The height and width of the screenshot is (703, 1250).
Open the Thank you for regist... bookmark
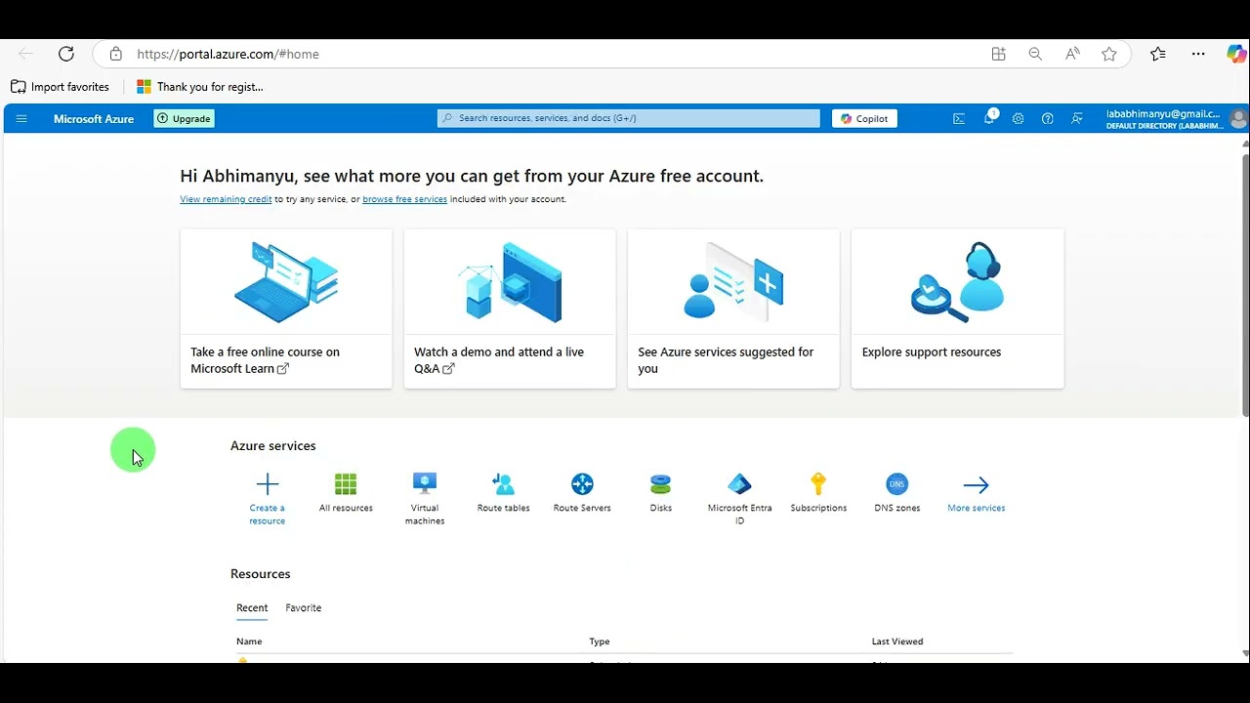pyautogui.click(x=200, y=87)
